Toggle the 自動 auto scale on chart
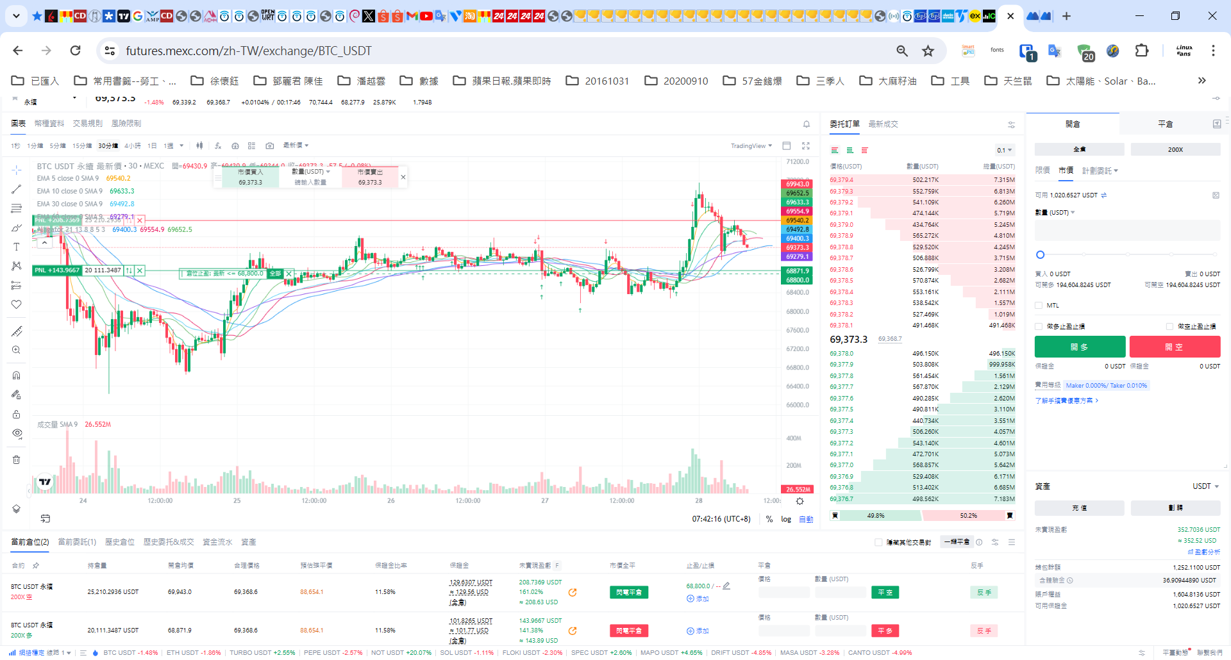1231x660 pixels. click(806, 519)
